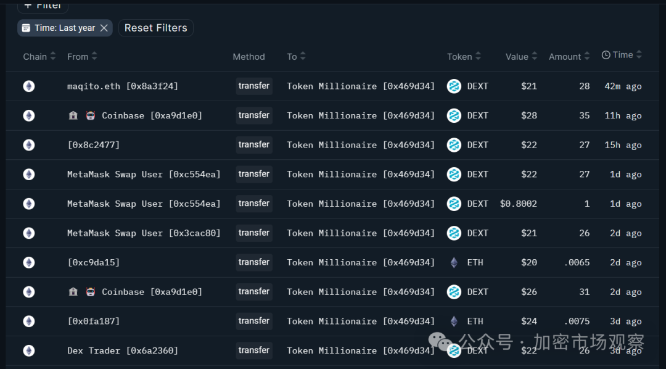Sort by the From column arrows
This screenshot has width=666, height=369.
[x=94, y=56]
